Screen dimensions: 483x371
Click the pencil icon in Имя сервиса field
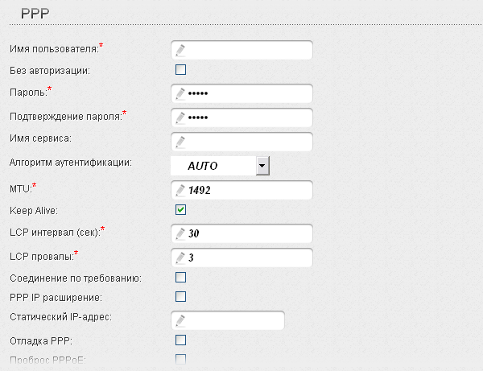click(x=180, y=142)
